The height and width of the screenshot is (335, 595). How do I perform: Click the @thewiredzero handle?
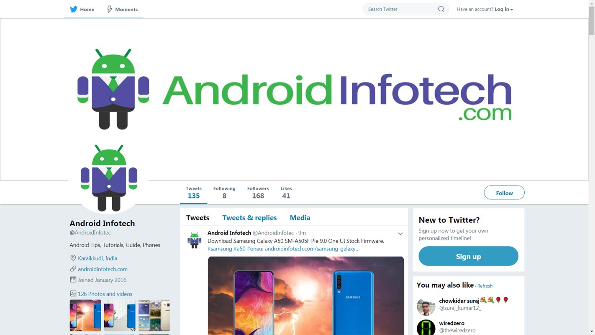tap(457, 330)
